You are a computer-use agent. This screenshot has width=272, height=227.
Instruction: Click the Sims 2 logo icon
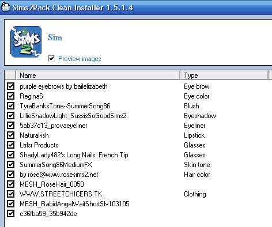(26, 42)
